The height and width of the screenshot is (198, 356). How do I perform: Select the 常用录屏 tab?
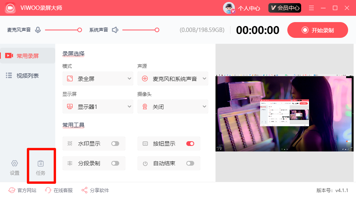tap(28, 56)
